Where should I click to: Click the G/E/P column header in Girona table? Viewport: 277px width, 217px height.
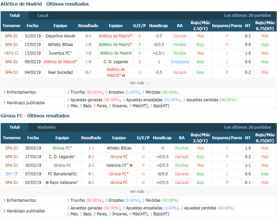(x=143, y=138)
